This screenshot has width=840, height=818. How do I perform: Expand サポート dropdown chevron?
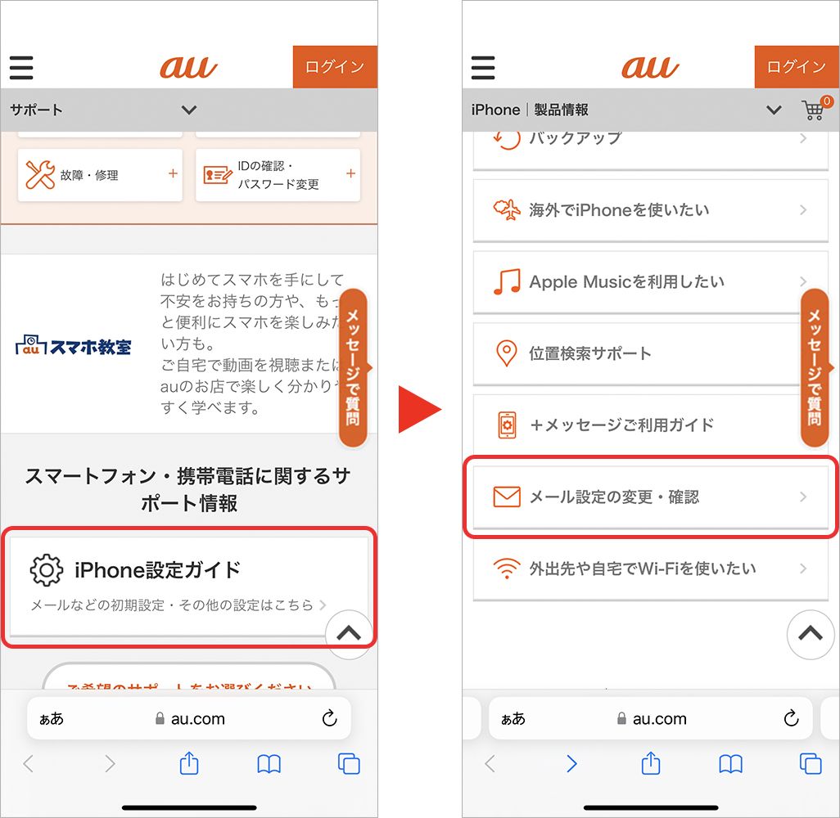pyautogui.click(x=189, y=110)
